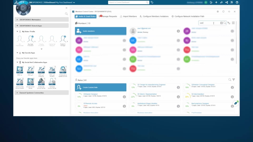Image resolution: width=253 pixels, height=142 pixels.
Task: Launch Collaborative Spaces Control app
Action: coord(63,70)
